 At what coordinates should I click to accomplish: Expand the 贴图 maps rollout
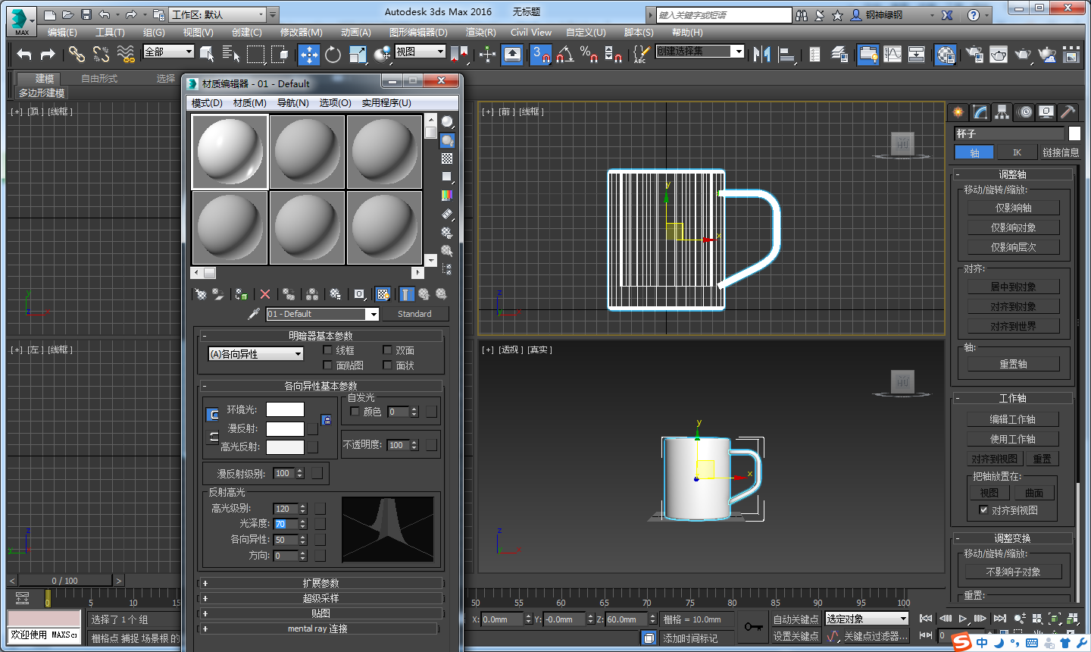pos(320,613)
